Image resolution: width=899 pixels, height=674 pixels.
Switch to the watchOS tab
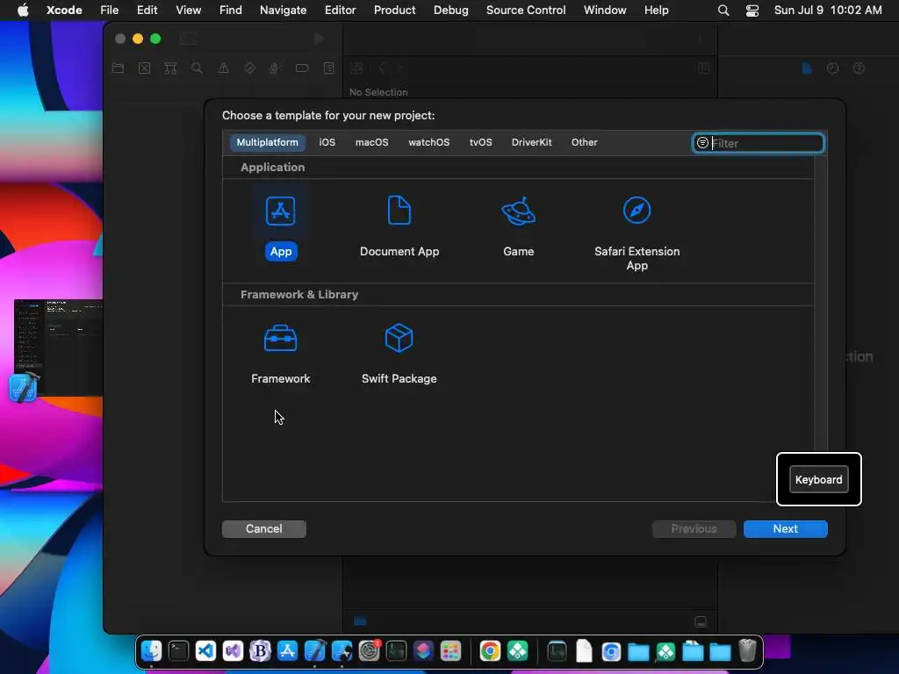point(428,142)
